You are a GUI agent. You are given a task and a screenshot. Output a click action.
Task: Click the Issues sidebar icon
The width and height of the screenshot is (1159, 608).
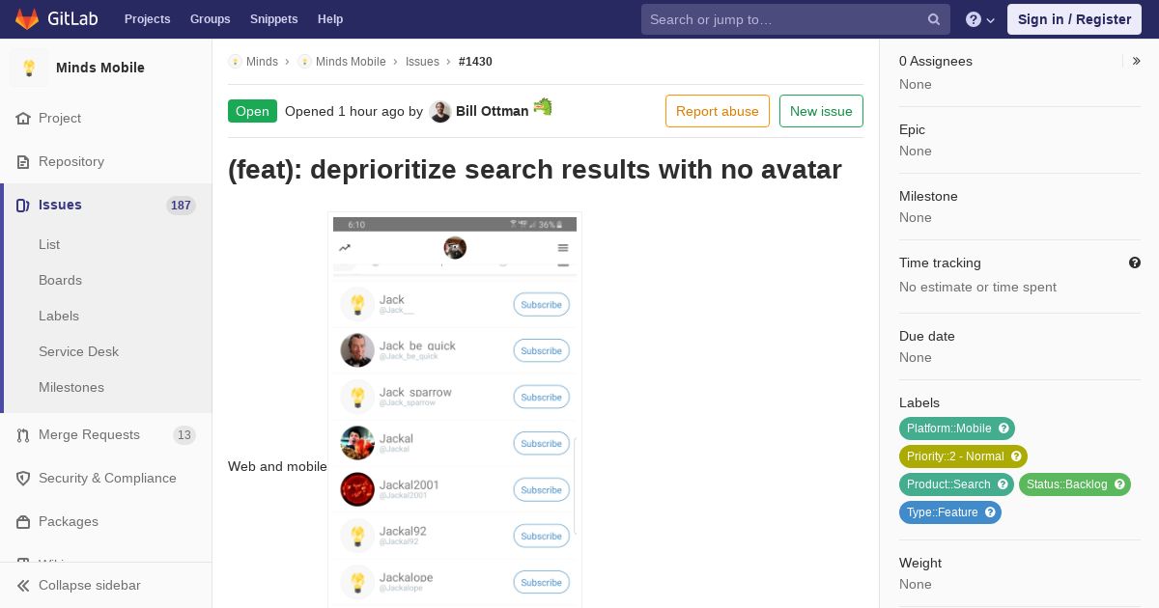(x=23, y=205)
